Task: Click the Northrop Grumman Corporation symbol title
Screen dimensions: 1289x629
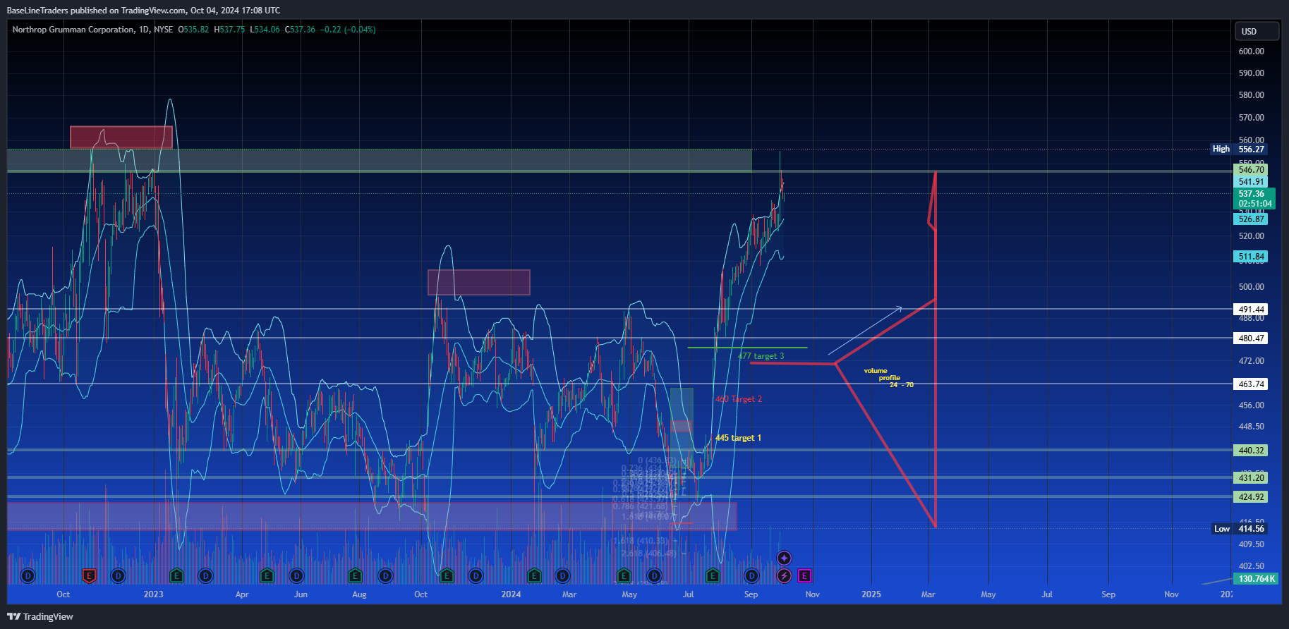Action: tap(73, 30)
